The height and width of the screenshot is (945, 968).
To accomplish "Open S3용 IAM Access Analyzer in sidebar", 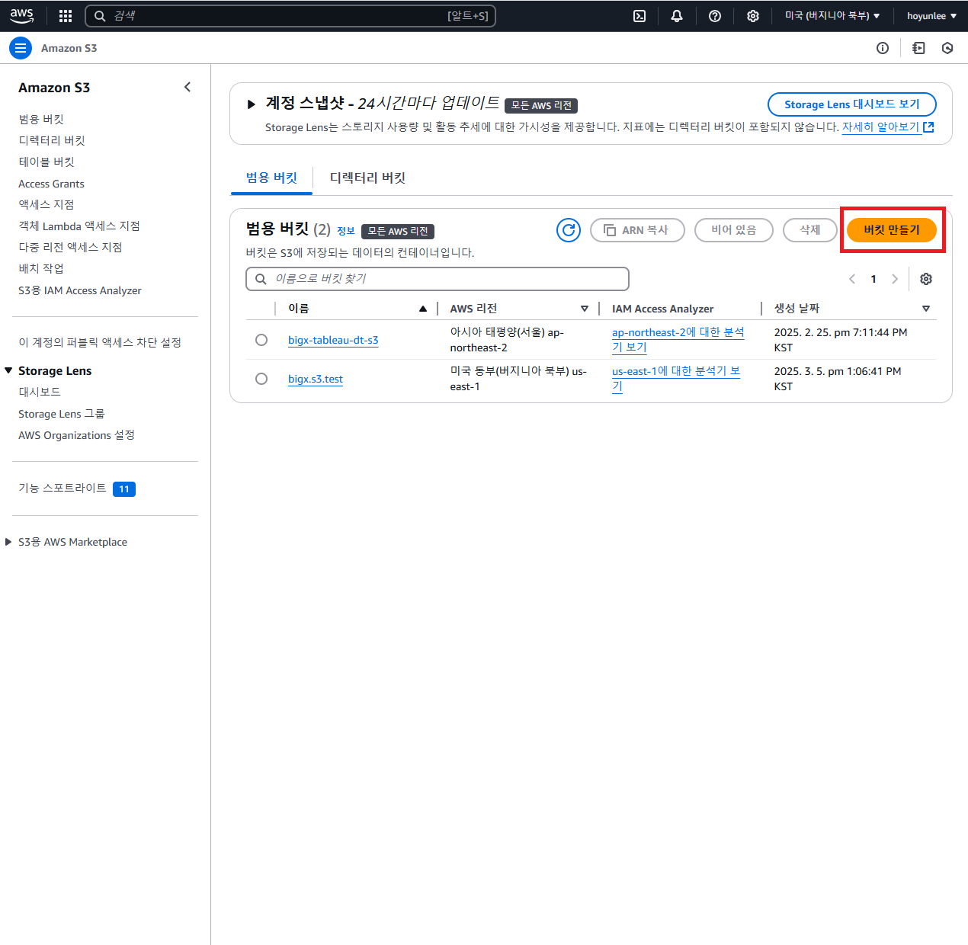I will (x=80, y=290).
